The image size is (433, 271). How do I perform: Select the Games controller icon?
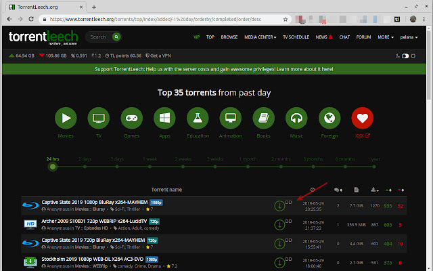(132, 118)
